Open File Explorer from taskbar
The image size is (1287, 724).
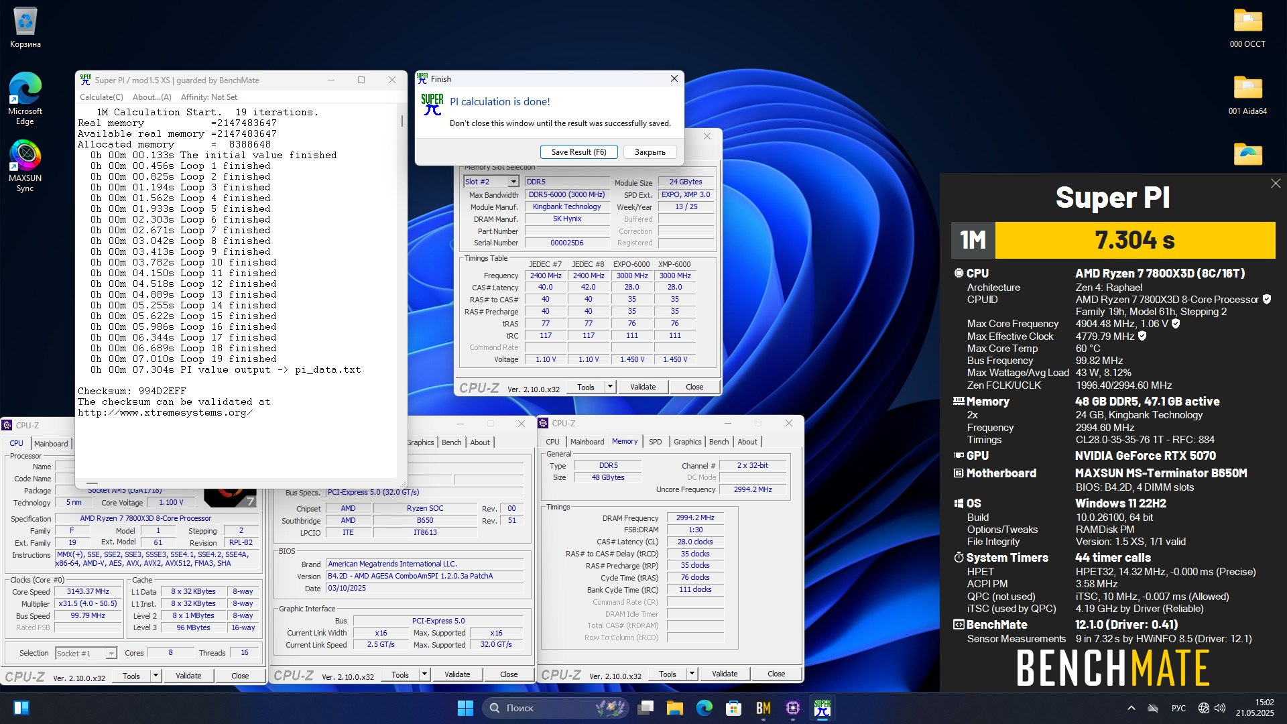point(675,708)
